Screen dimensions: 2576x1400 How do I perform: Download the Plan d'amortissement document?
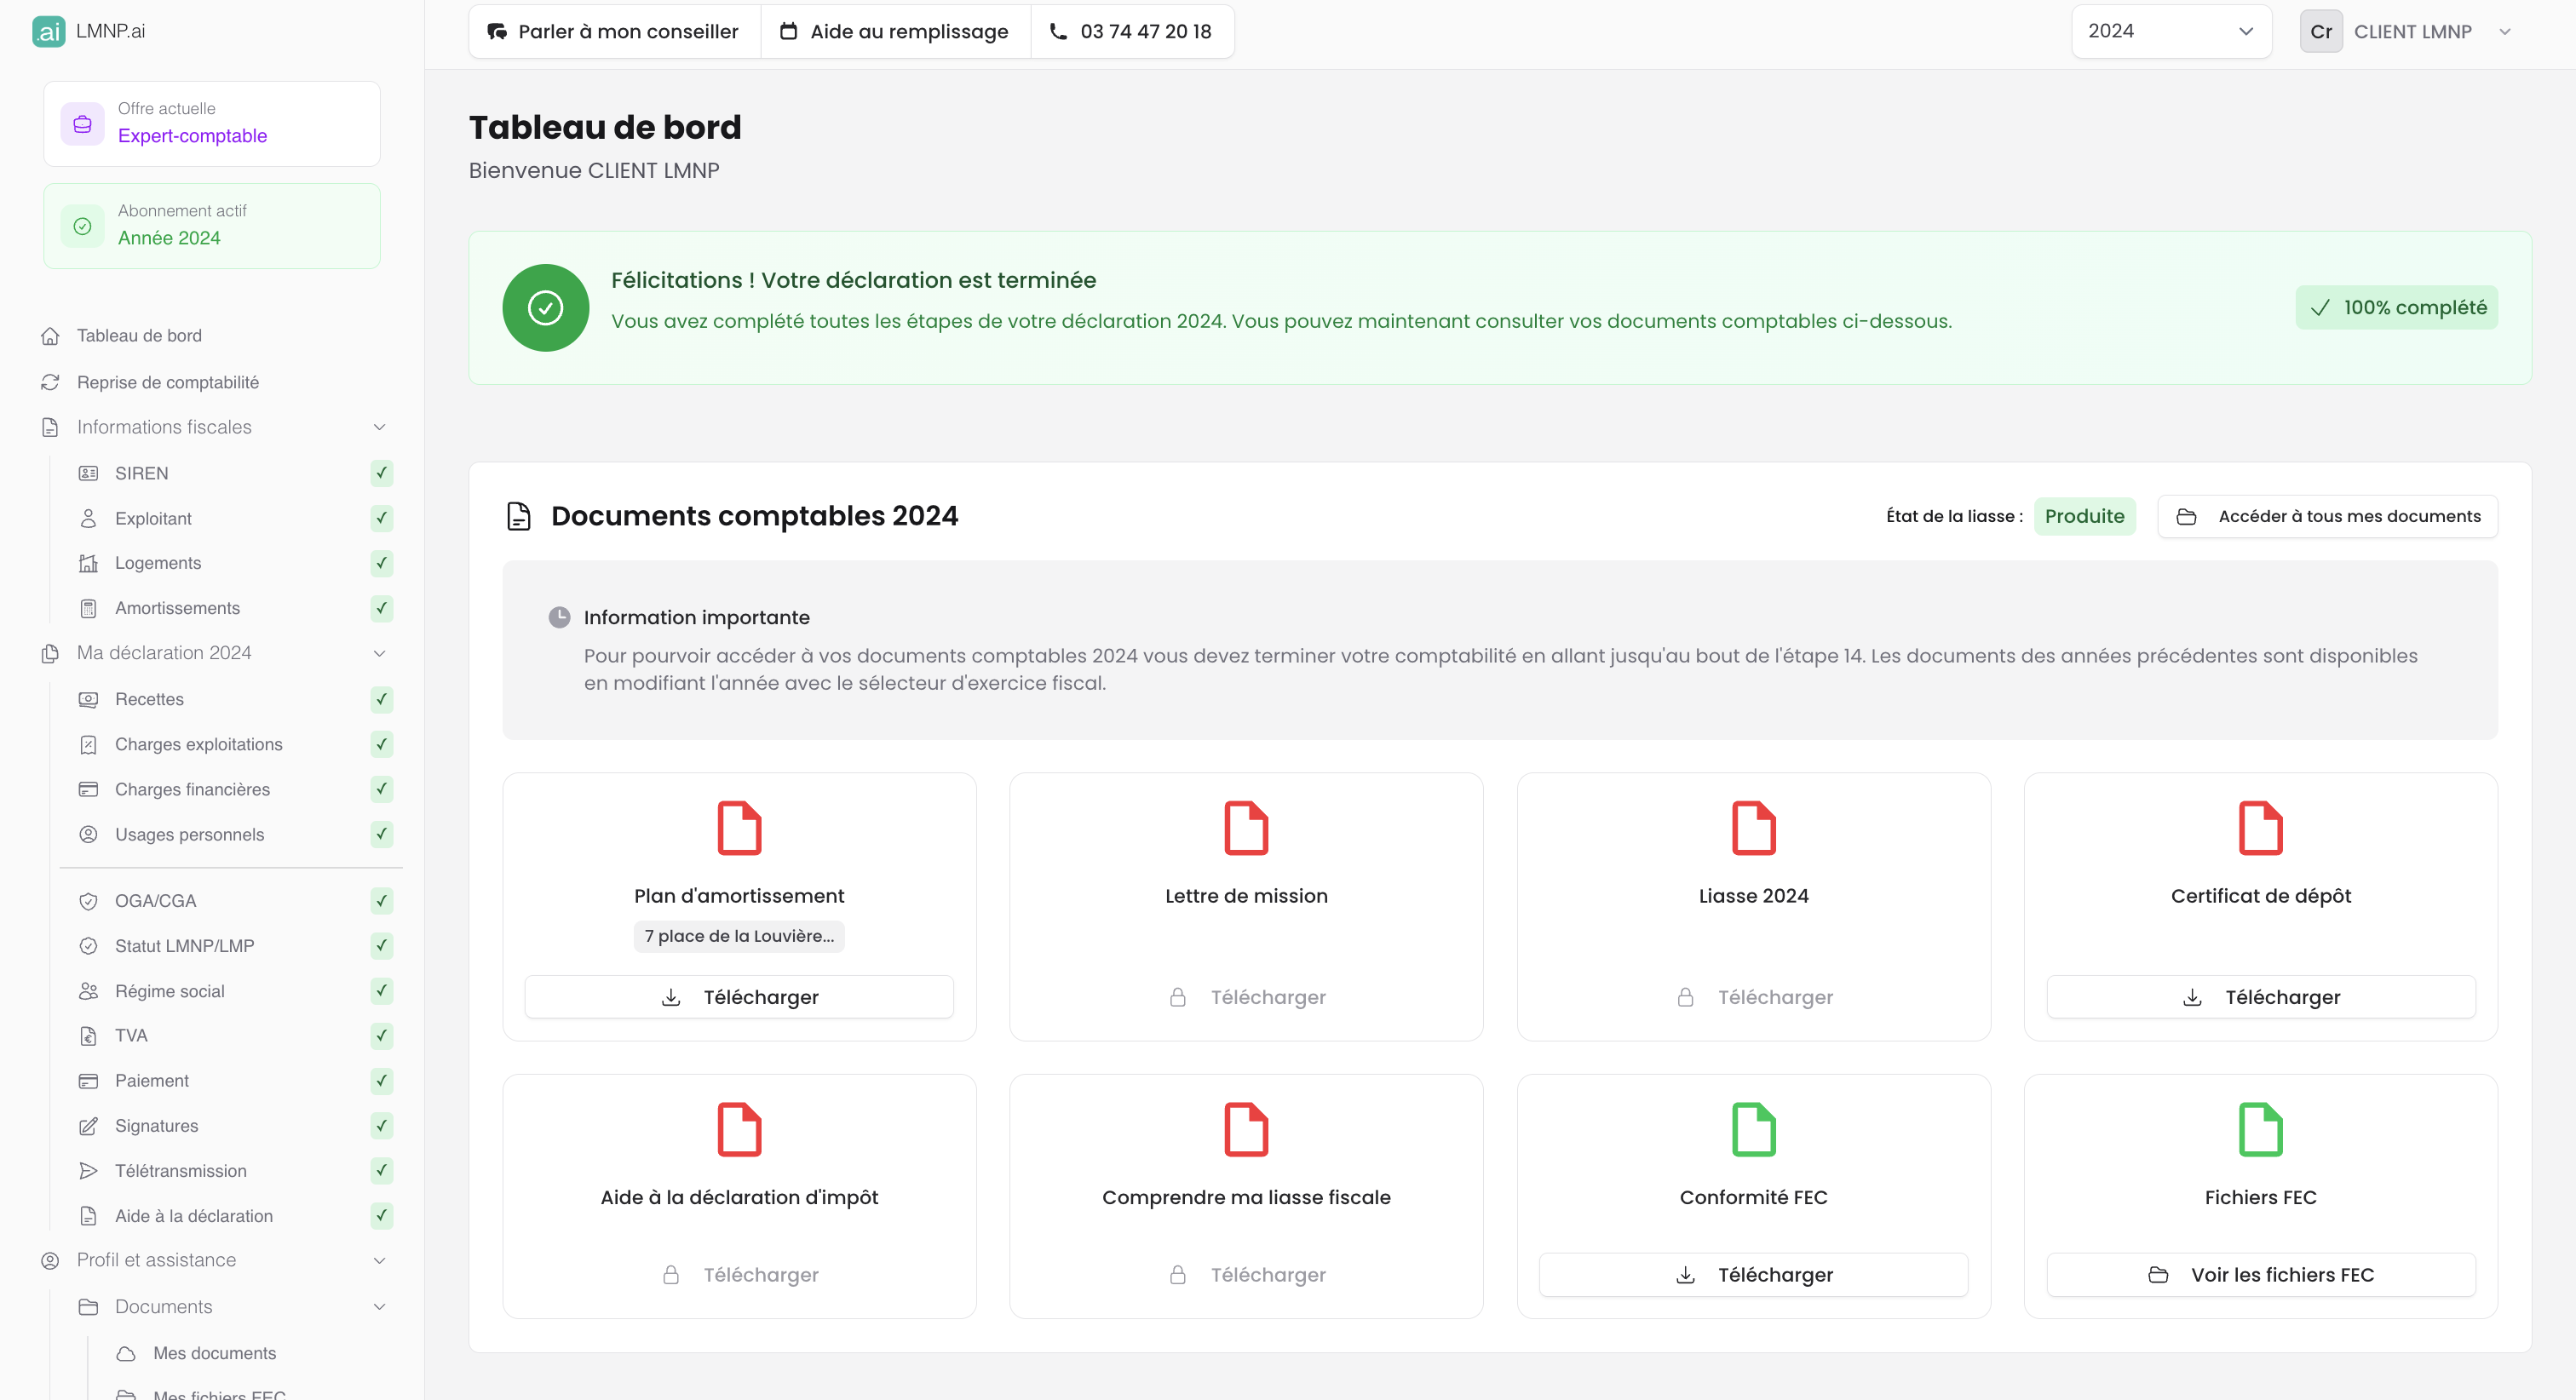(739, 996)
